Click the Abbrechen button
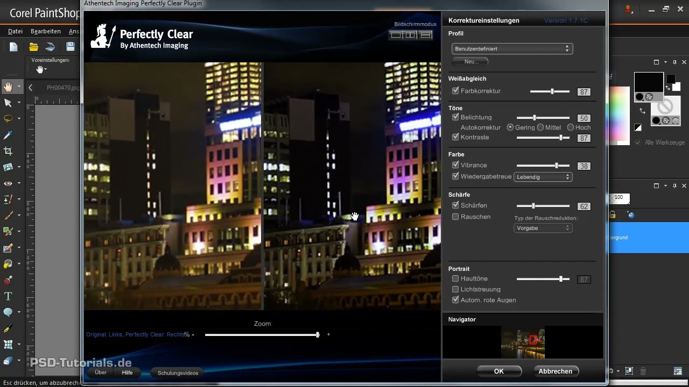Image resolution: width=689 pixels, height=387 pixels. tap(556, 371)
